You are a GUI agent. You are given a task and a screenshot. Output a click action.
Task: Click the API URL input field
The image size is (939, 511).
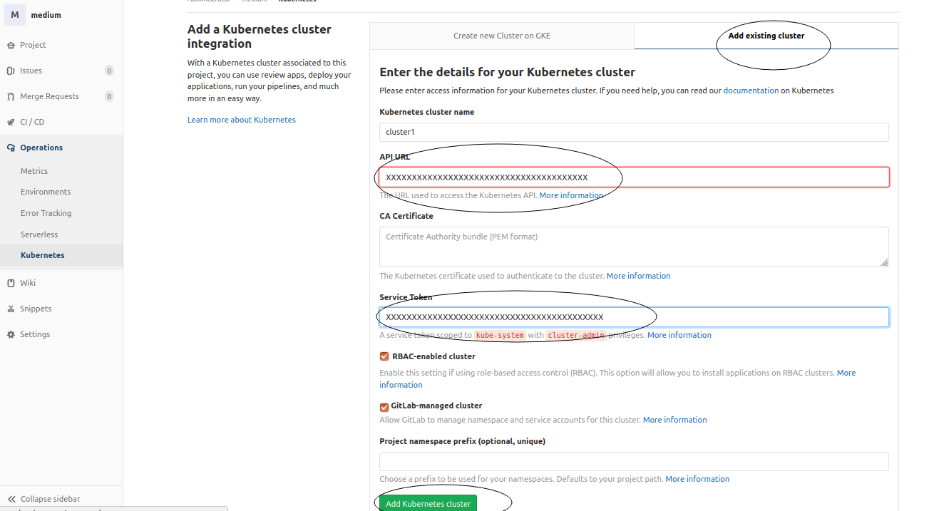point(634,177)
